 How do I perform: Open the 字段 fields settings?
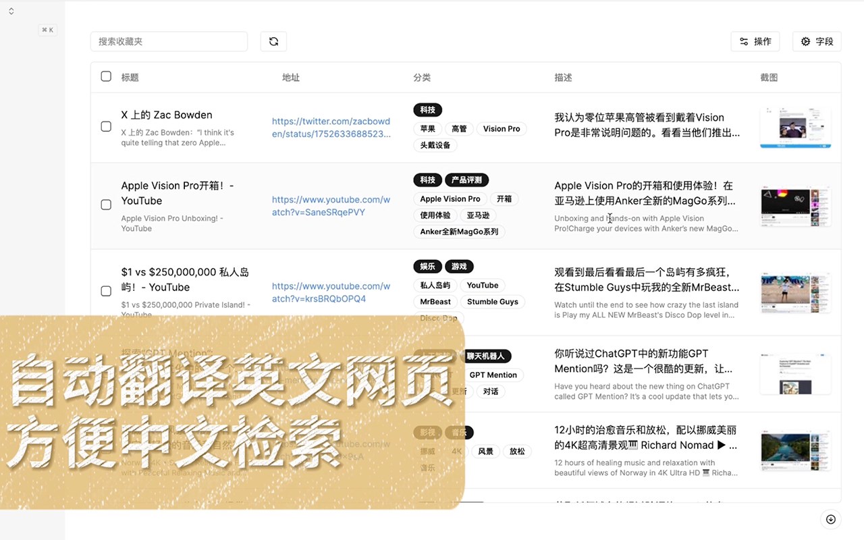(x=817, y=41)
